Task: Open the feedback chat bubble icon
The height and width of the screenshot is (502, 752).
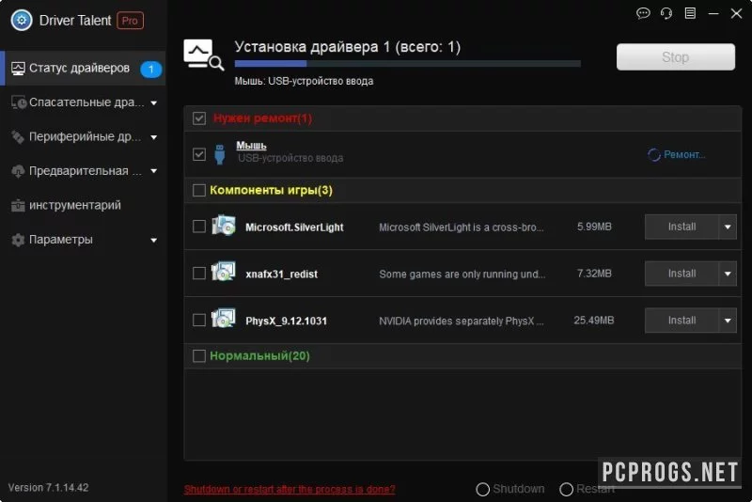Action: pos(643,13)
